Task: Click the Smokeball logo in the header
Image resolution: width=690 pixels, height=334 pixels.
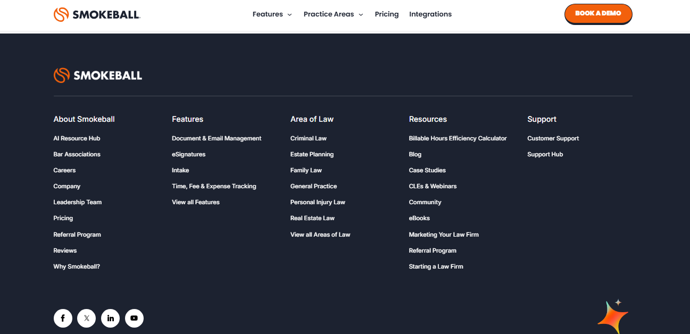Action: coord(96,14)
